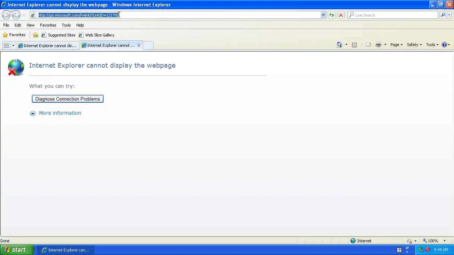Open the Suggested Sites link
This screenshot has width=454, height=255.
[59, 35]
